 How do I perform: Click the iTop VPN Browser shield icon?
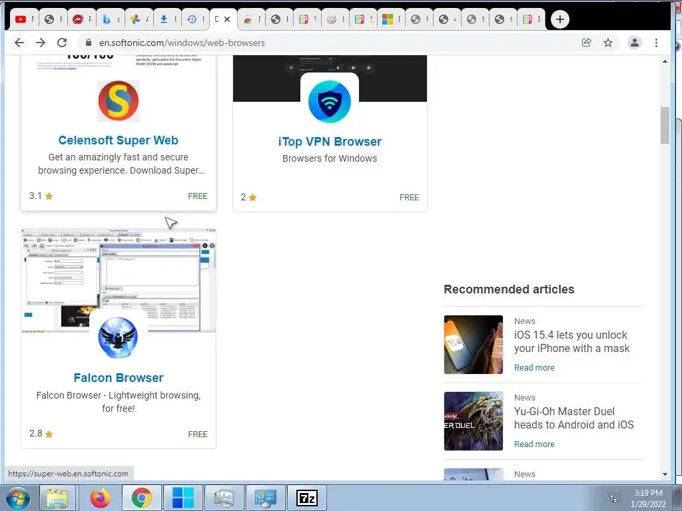point(330,102)
